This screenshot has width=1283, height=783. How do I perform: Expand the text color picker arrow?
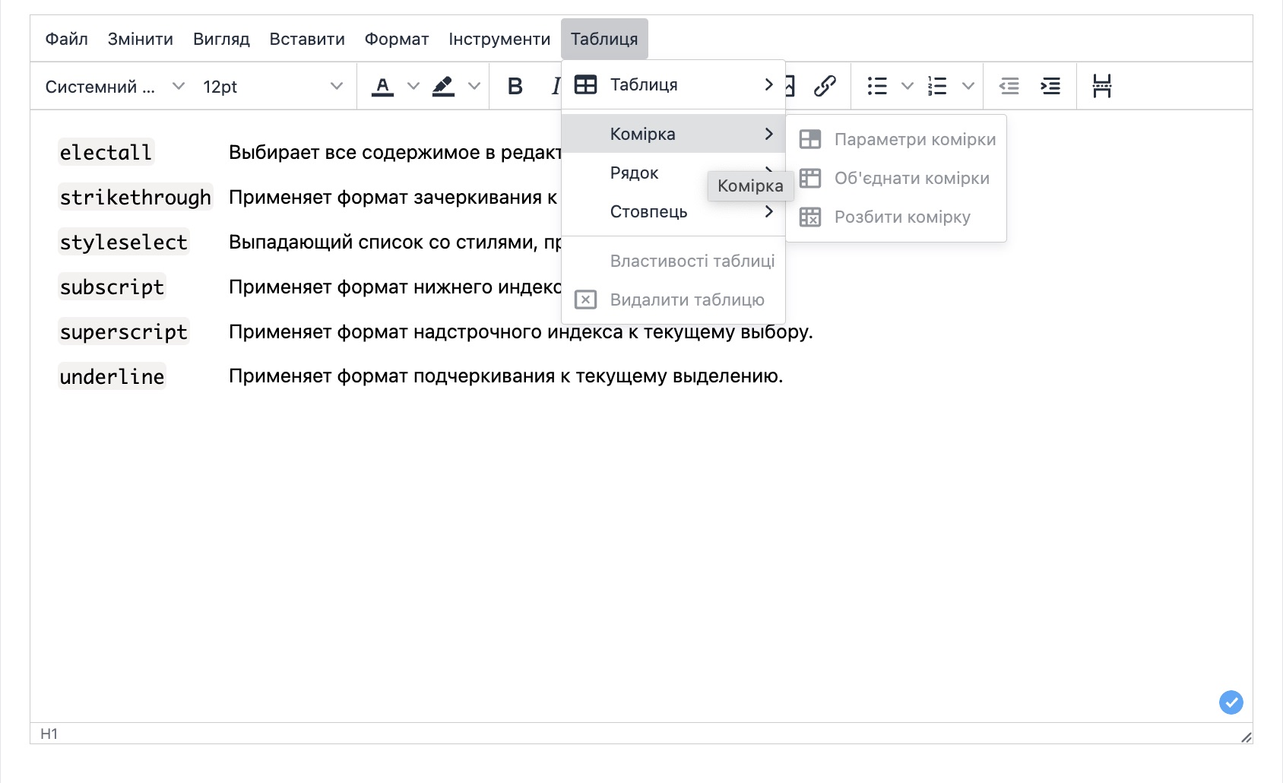coord(413,87)
